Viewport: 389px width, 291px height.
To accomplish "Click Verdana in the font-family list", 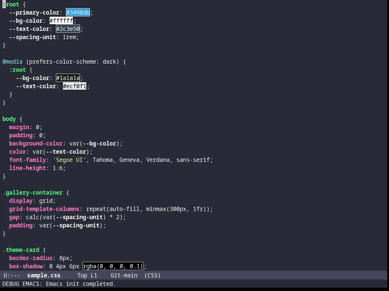I will [158, 160].
